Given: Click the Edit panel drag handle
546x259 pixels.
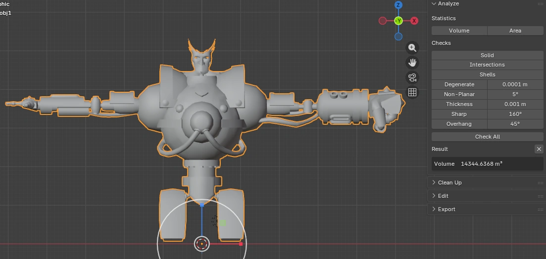Looking at the screenshot, I should pyautogui.click(x=540, y=196).
